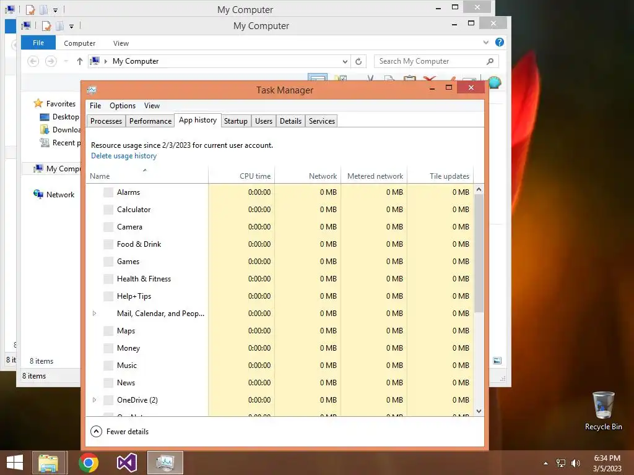
Task: Open Recycle Bin desktop icon
Action: coord(603,411)
